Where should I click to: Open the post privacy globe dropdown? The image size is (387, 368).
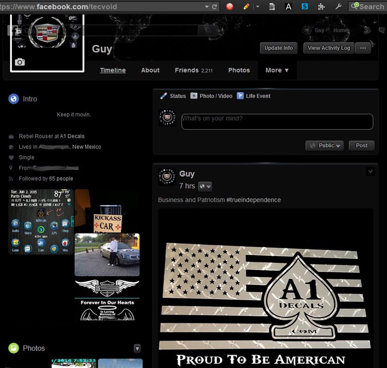[x=205, y=186]
